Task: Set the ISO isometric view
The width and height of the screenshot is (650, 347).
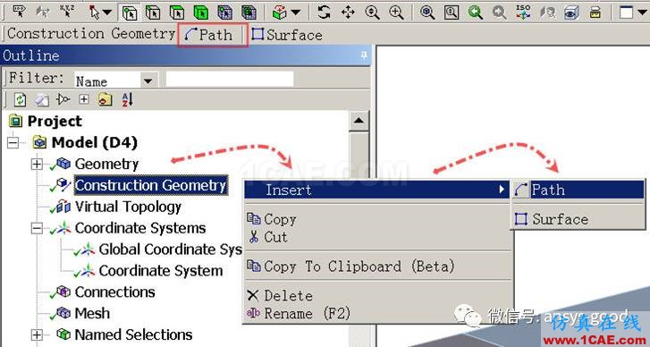Action: (524, 12)
